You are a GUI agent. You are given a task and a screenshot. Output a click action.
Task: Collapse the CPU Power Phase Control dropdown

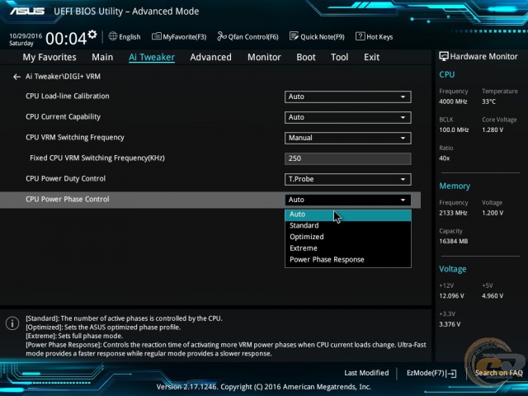coord(347,200)
